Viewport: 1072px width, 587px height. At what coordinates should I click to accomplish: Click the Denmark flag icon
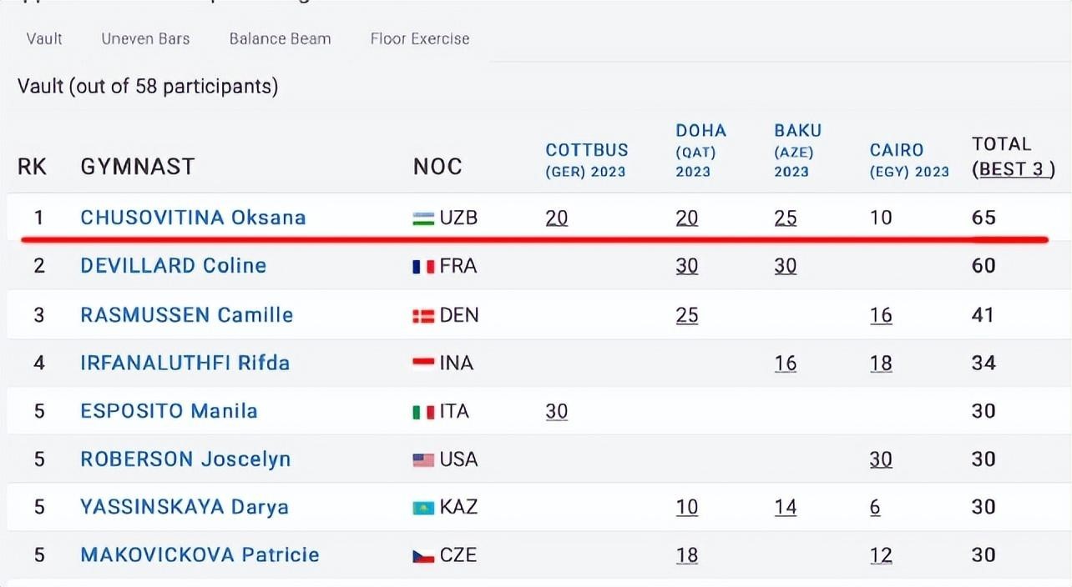(423, 316)
